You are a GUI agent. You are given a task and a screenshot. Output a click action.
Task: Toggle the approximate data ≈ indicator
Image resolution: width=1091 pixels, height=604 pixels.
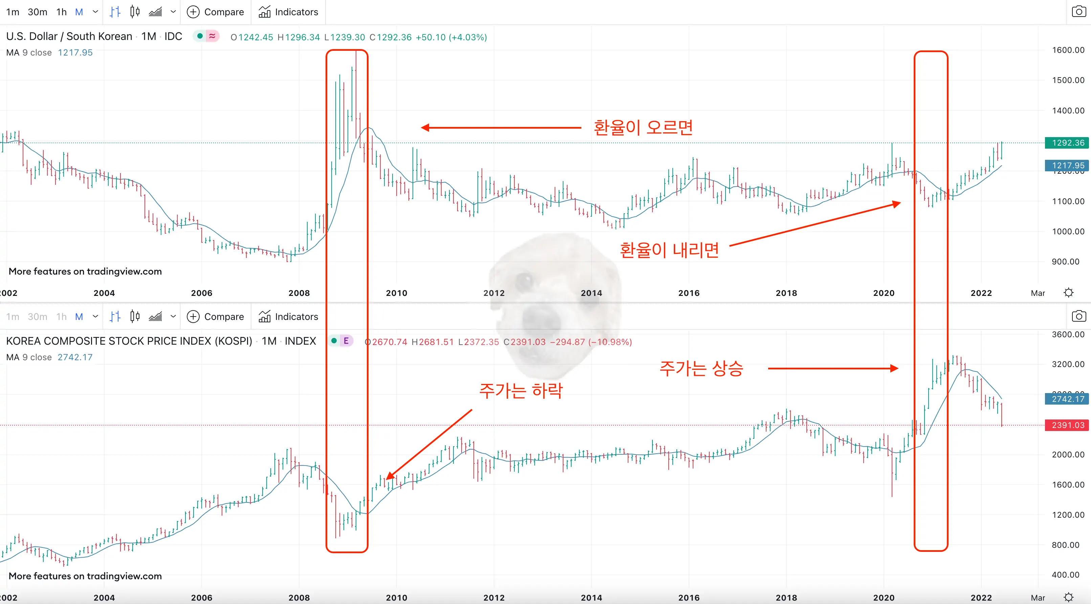coord(212,37)
